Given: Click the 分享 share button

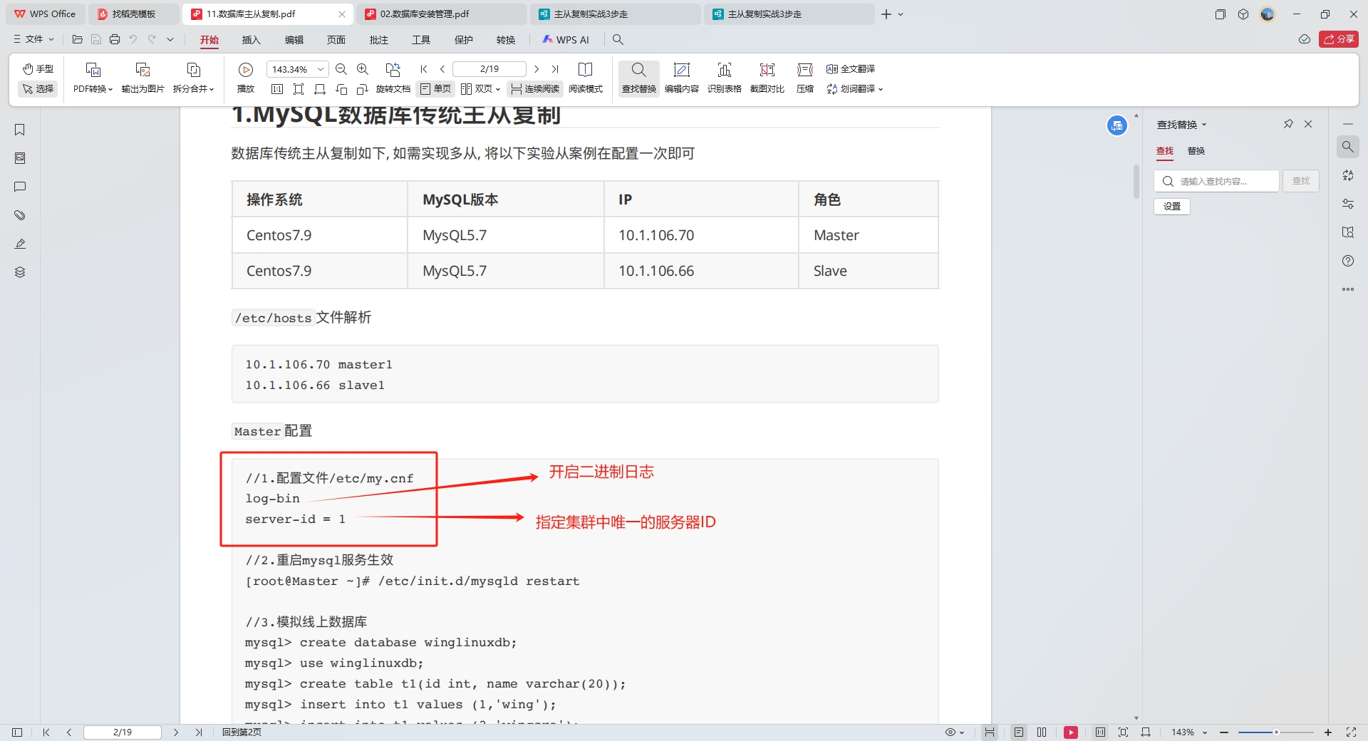Looking at the screenshot, I should (x=1339, y=39).
